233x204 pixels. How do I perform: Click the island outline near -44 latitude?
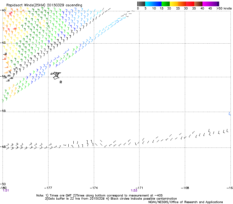click(x=56, y=76)
